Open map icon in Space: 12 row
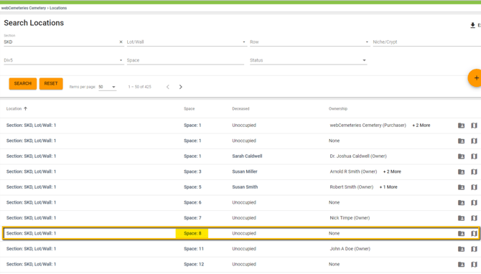 click(474, 264)
